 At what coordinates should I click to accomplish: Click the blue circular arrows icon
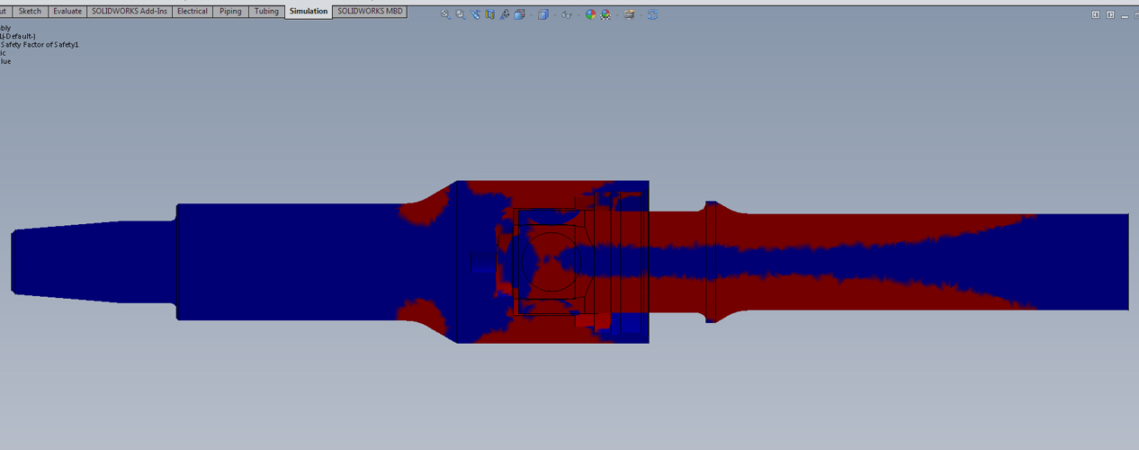[652, 14]
